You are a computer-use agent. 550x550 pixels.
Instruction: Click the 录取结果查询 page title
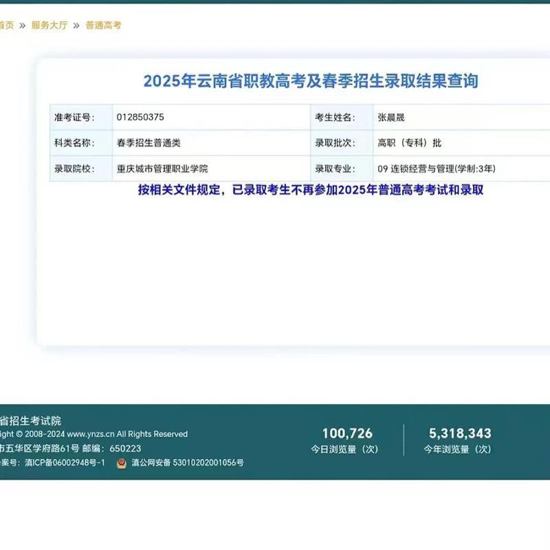point(310,81)
